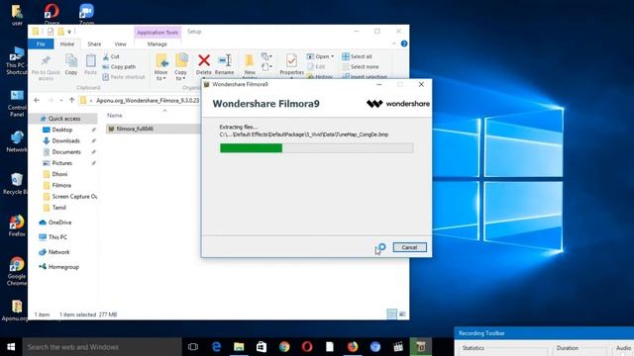634x356 pixels.
Task: Click the taskbar search box
Action: coord(102,347)
